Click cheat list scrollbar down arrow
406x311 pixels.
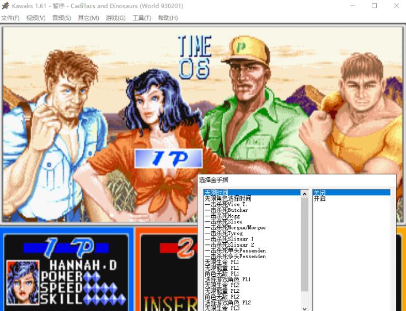point(304,308)
